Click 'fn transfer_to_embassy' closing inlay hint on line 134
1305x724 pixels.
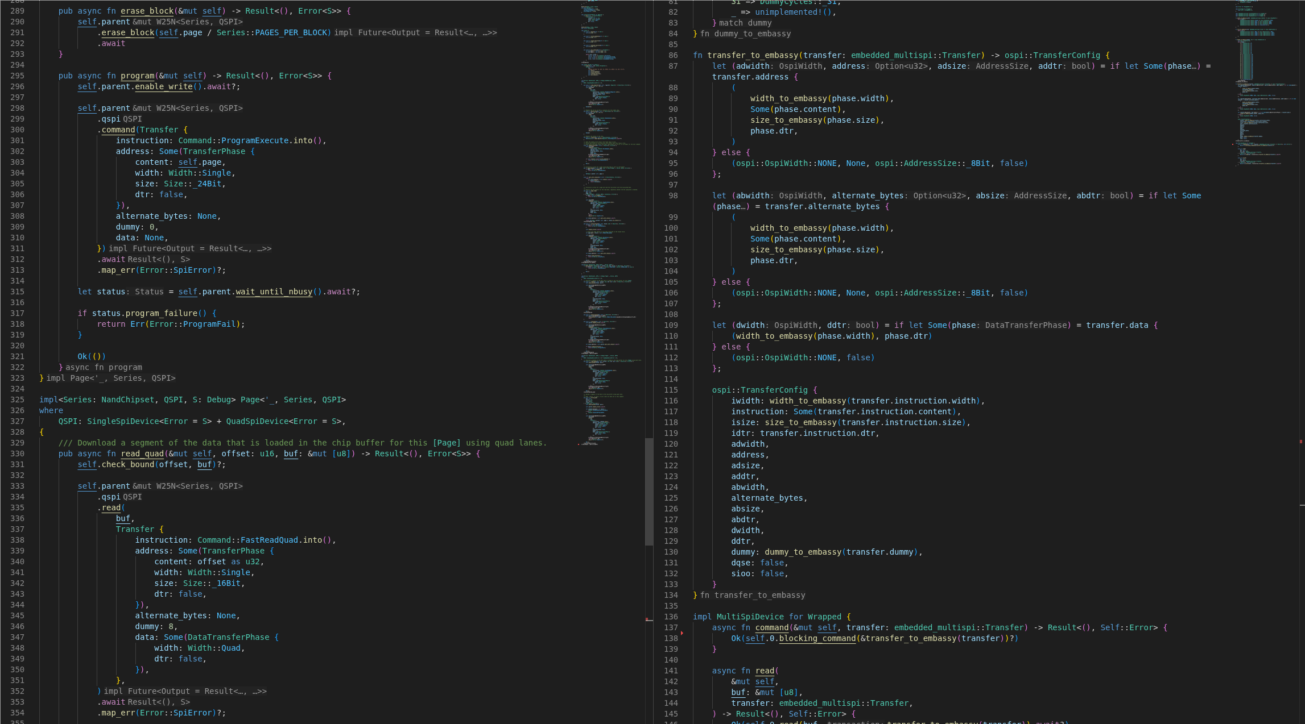pos(753,595)
